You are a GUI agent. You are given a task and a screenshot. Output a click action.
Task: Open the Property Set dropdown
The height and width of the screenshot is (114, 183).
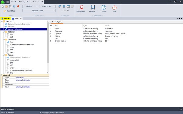48,6
